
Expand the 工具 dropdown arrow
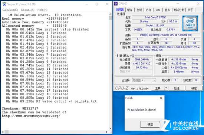166,88
